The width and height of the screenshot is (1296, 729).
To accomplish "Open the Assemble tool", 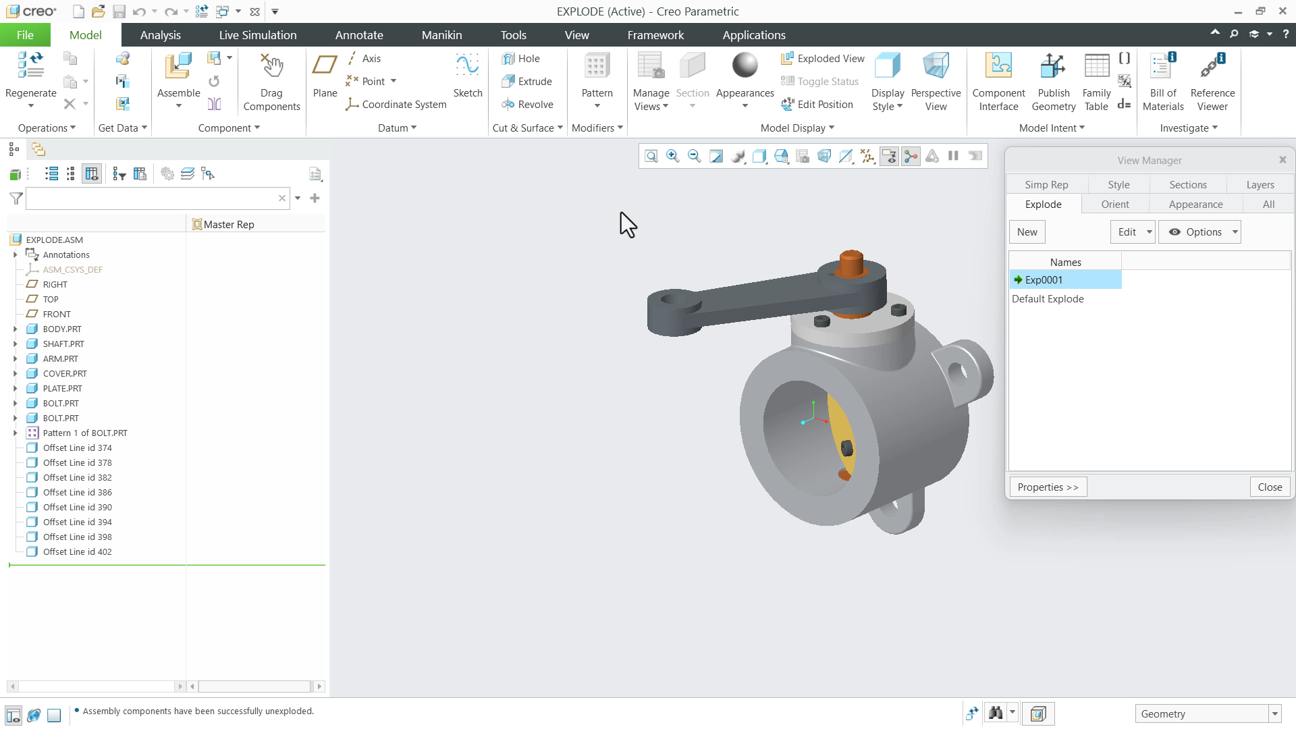I will pyautogui.click(x=178, y=66).
